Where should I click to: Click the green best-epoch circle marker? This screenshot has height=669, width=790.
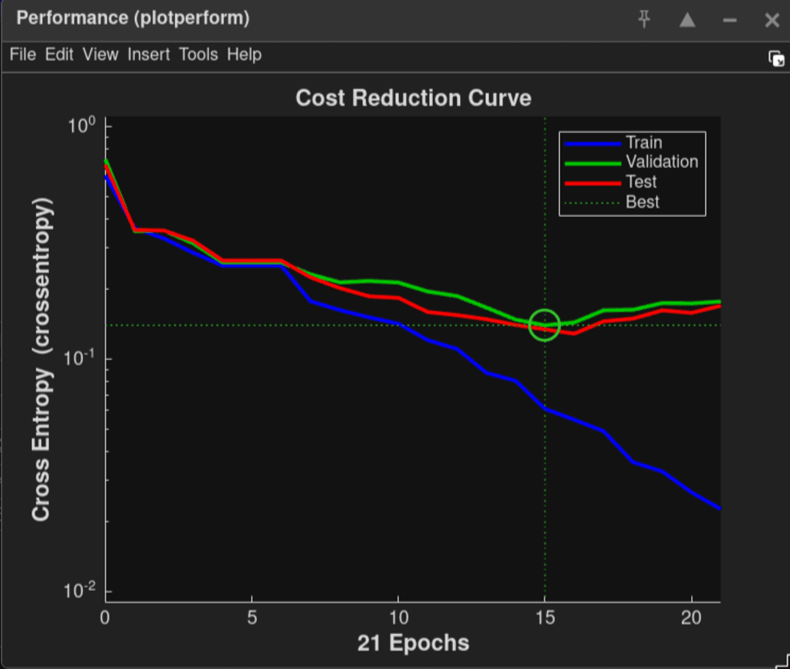(x=544, y=325)
